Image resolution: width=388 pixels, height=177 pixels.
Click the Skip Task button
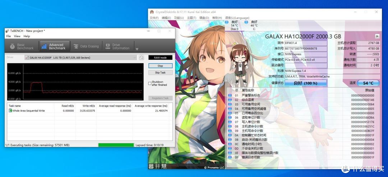tap(160, 73)
